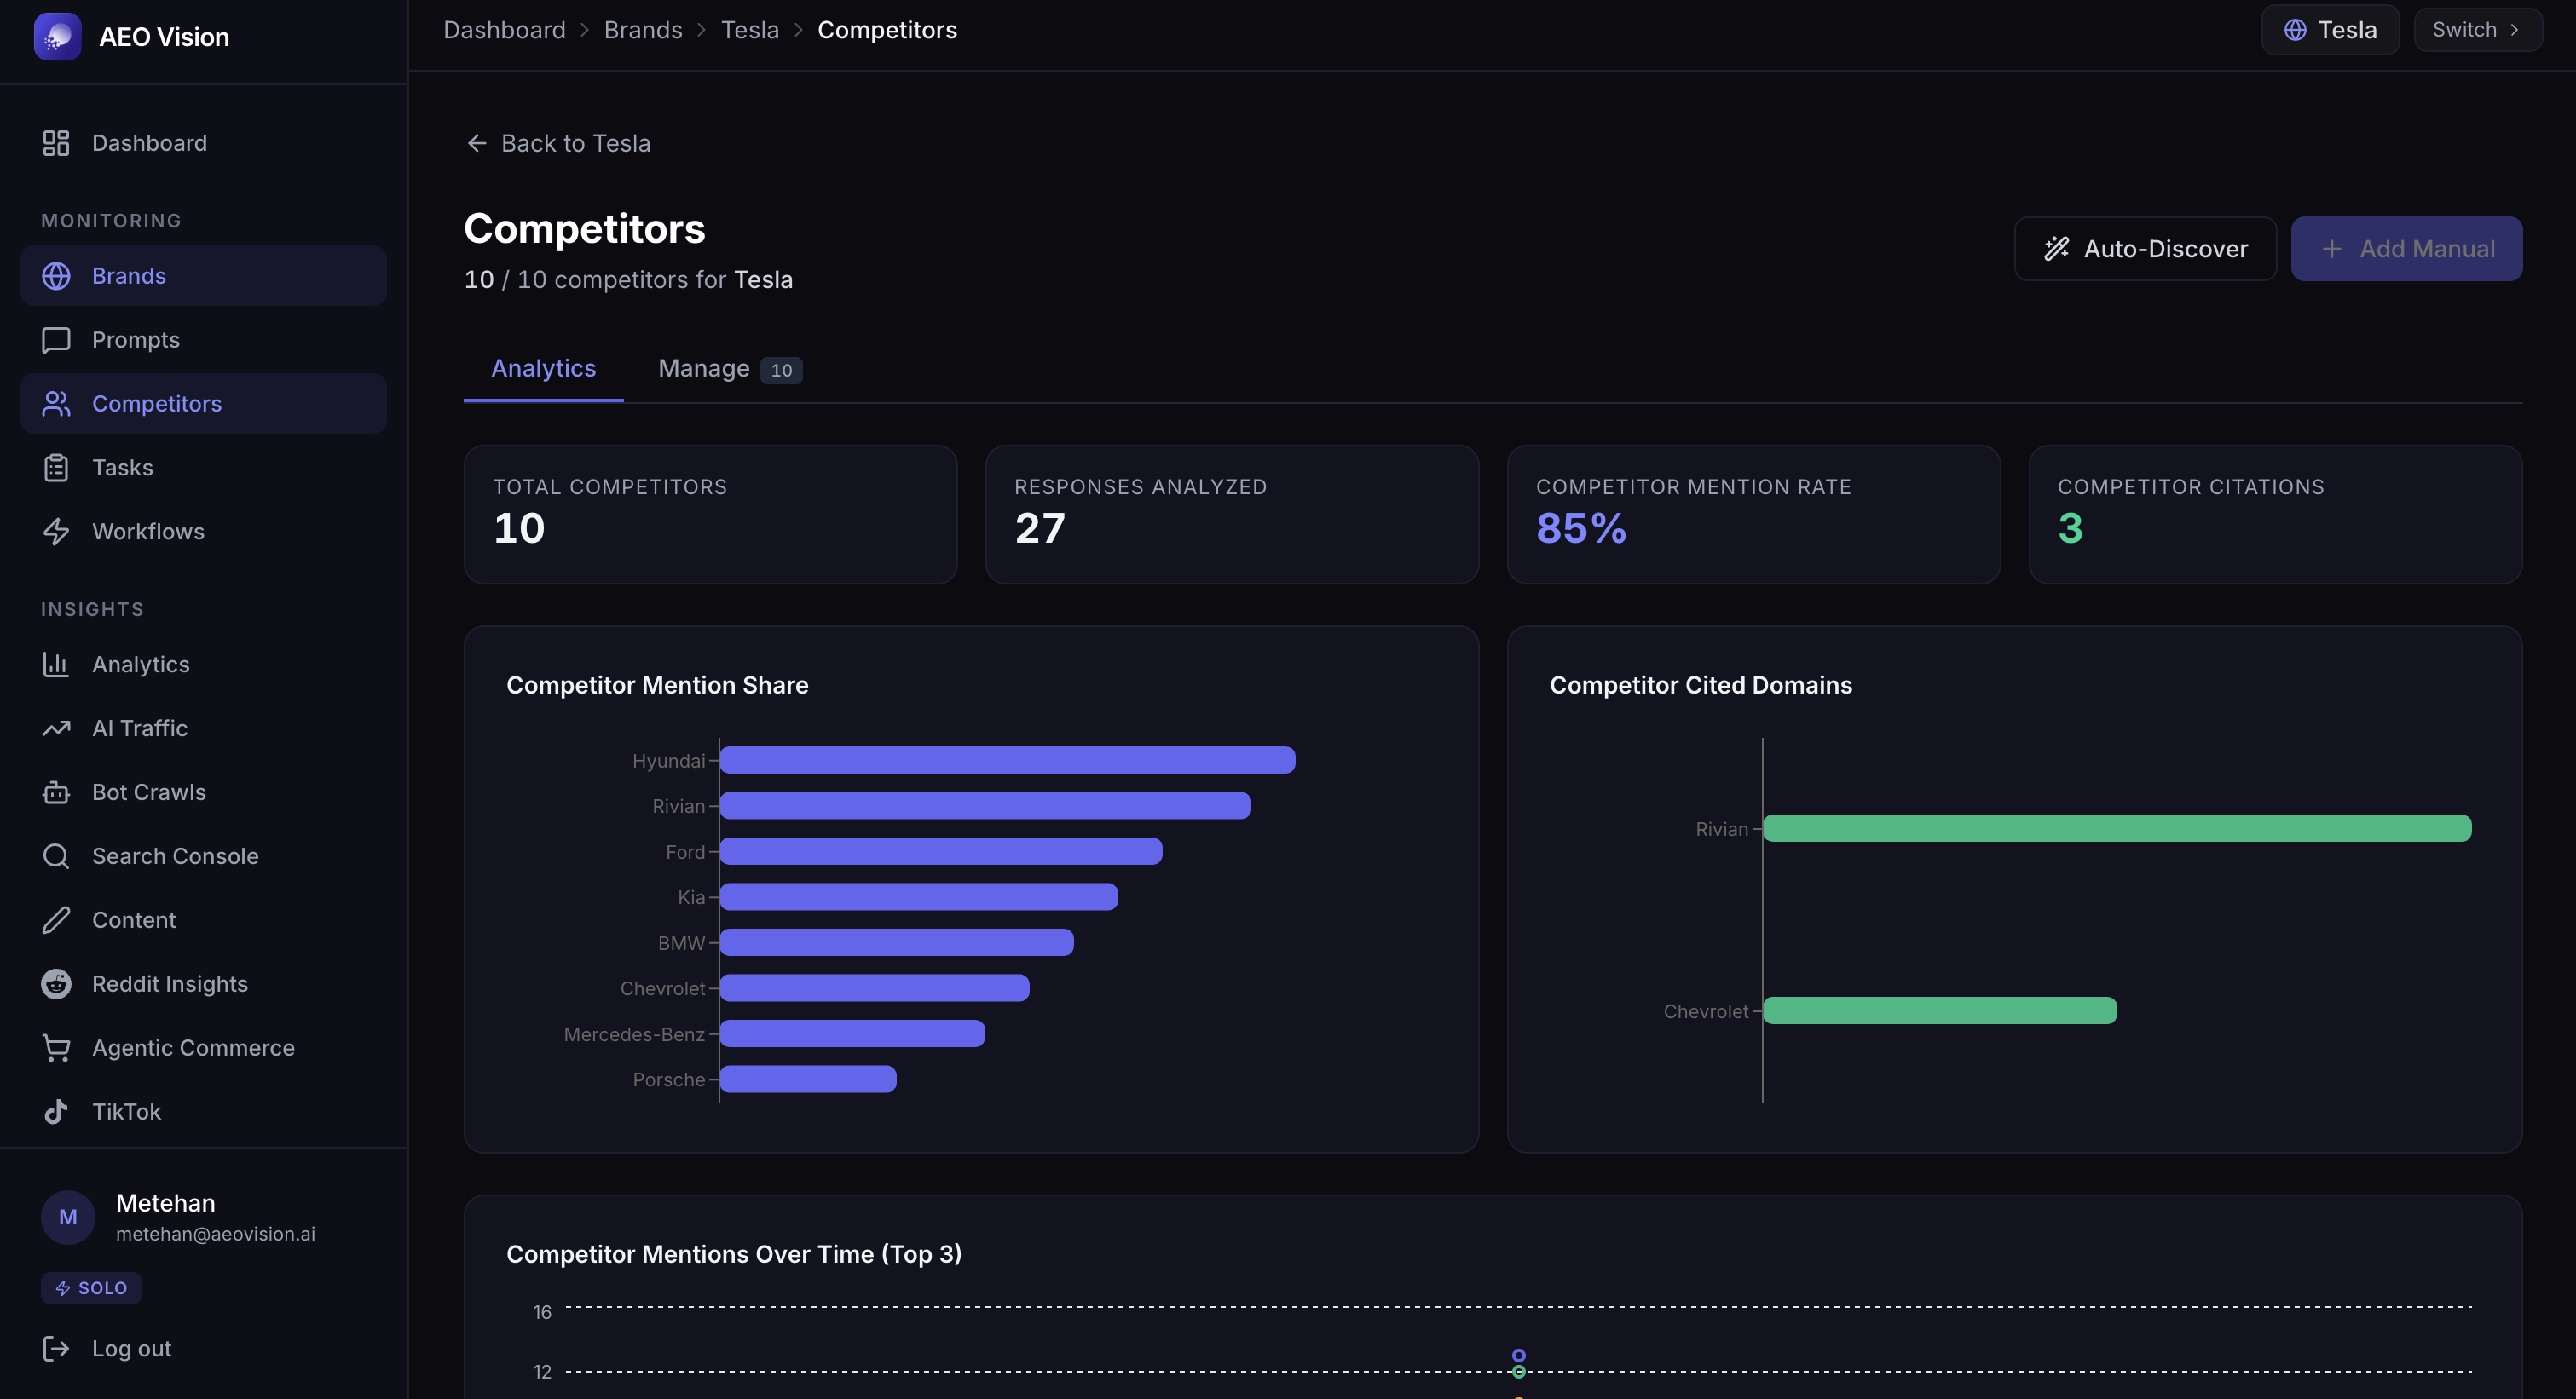Screen dimensions: 2576x1399
Task: Open the TikTok sidebar icon
Action: (x=56, y=1111)
